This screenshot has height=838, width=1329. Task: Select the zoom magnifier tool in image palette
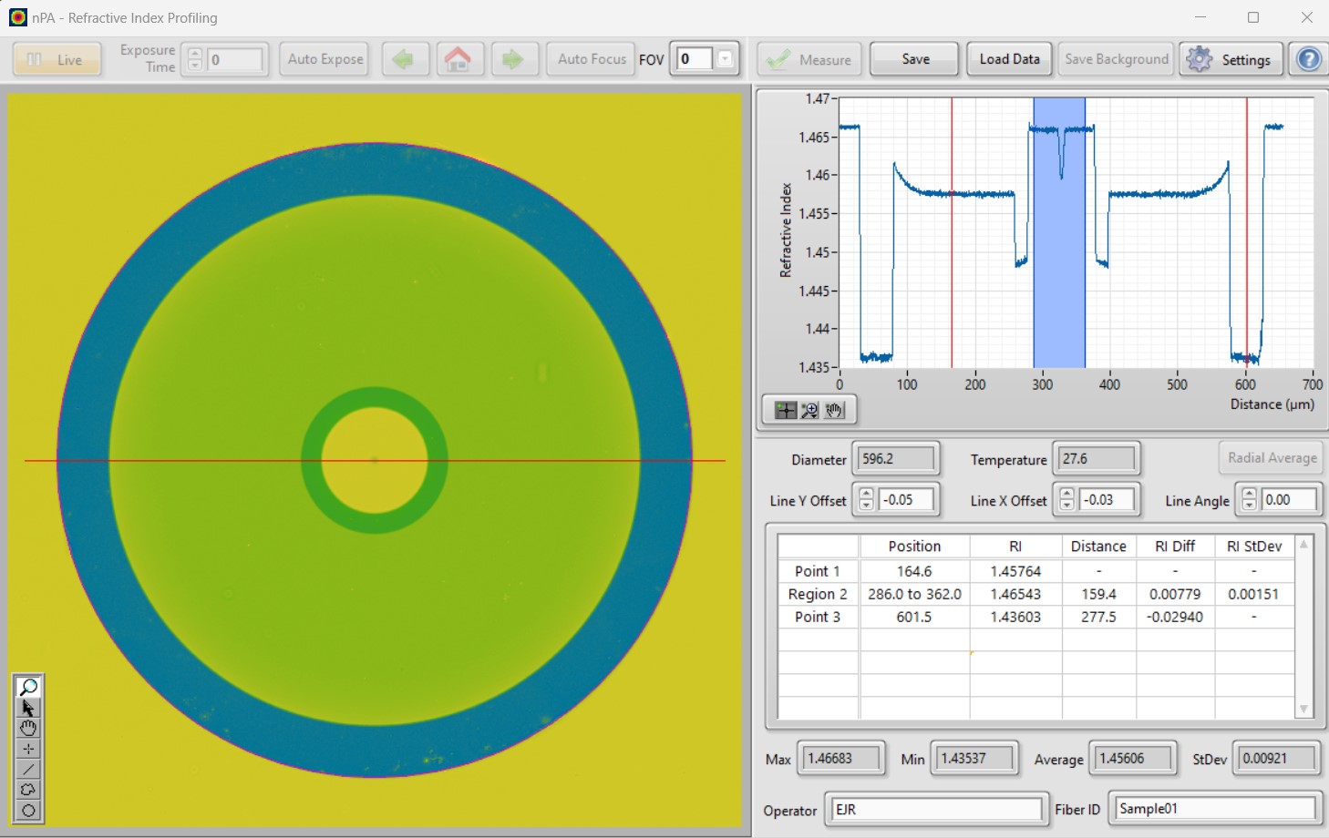tap(28, 687)
